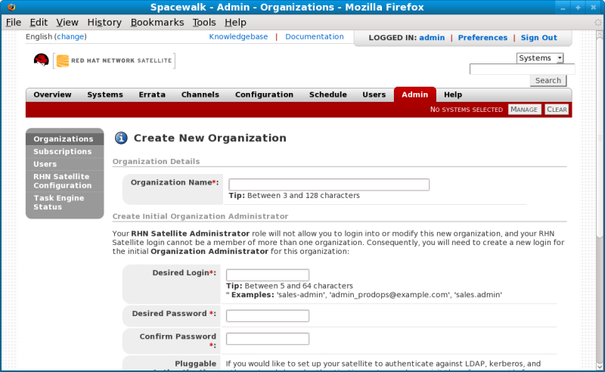The width and height of the screenshot is (605, 372).
Task: Select Subscriptions in the sidebar
Action: coord(63,151)
